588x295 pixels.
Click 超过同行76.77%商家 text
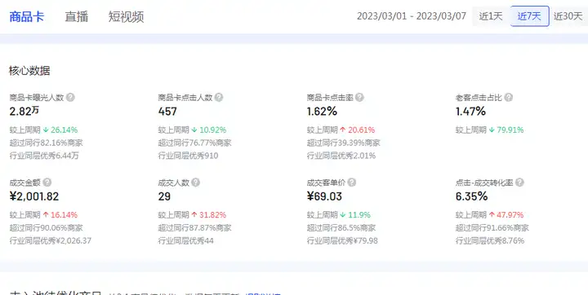click(x=194, y=143)
